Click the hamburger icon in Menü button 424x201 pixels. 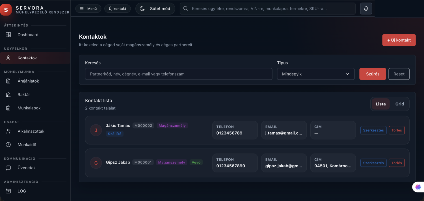(x=82, y=8)
